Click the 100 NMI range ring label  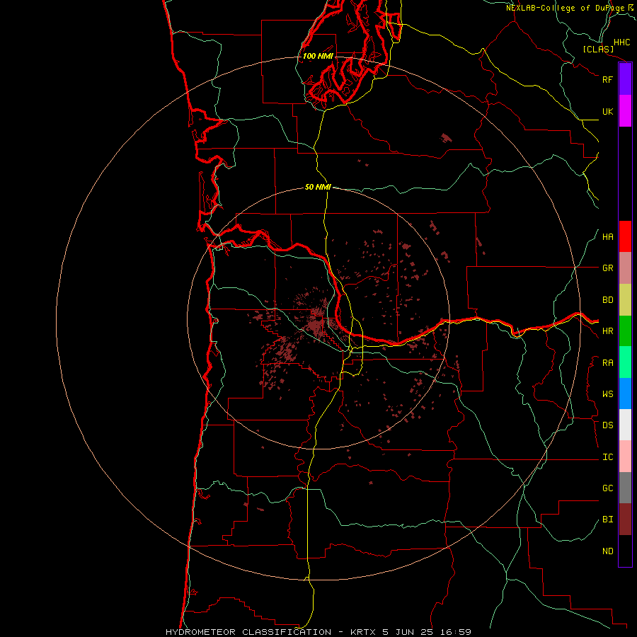coord(318,56)
